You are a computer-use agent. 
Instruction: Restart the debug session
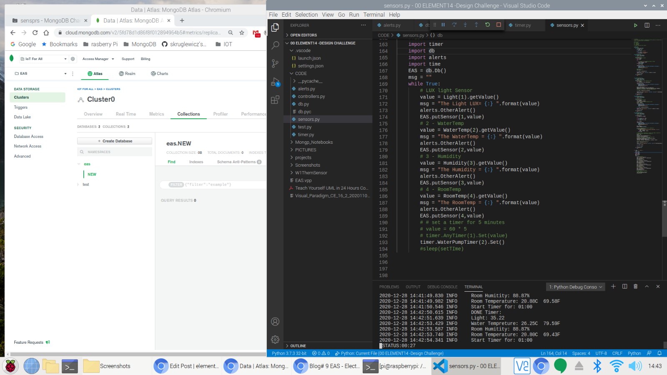click(487, 25)
